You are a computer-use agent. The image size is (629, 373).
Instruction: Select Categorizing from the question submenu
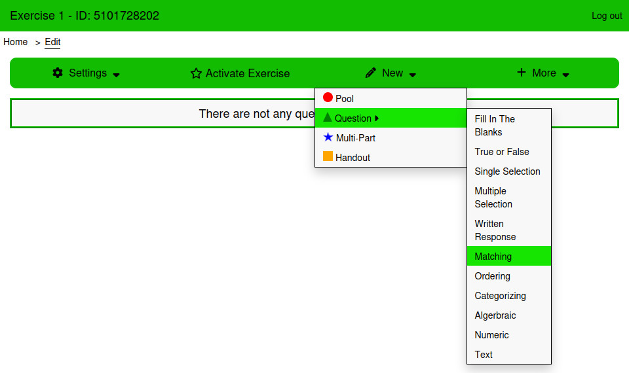(x=500, y=296)
